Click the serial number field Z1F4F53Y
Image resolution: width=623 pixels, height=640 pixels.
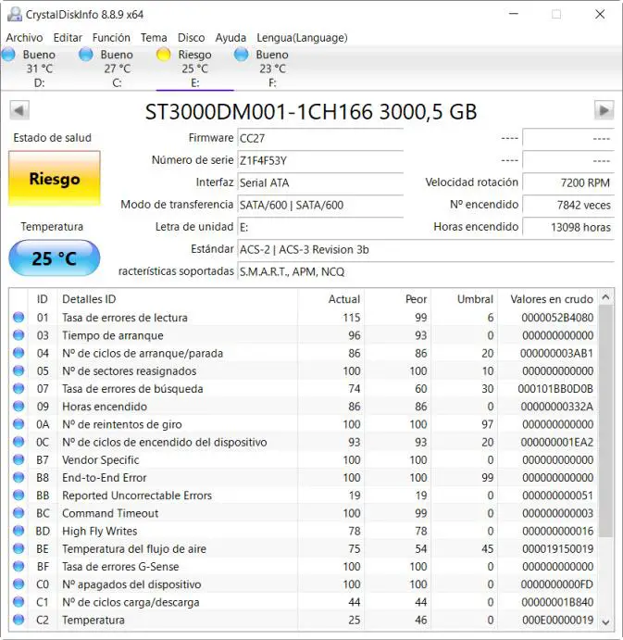click(x=320, y=160)
